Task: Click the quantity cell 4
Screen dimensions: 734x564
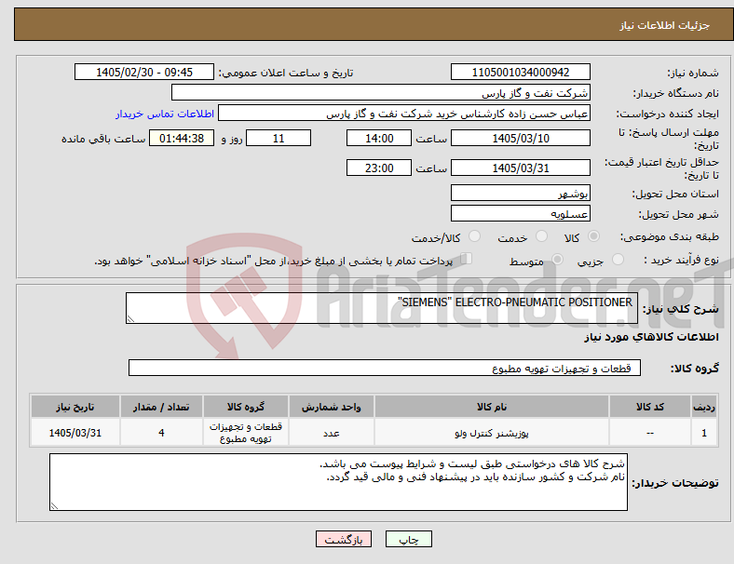Action: point(161,433)
